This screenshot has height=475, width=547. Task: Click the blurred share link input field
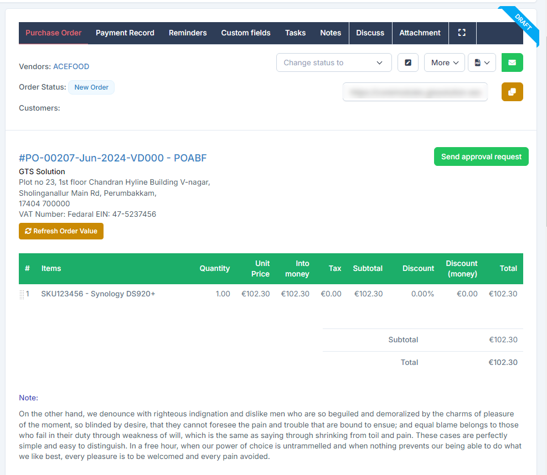[415, 92]
